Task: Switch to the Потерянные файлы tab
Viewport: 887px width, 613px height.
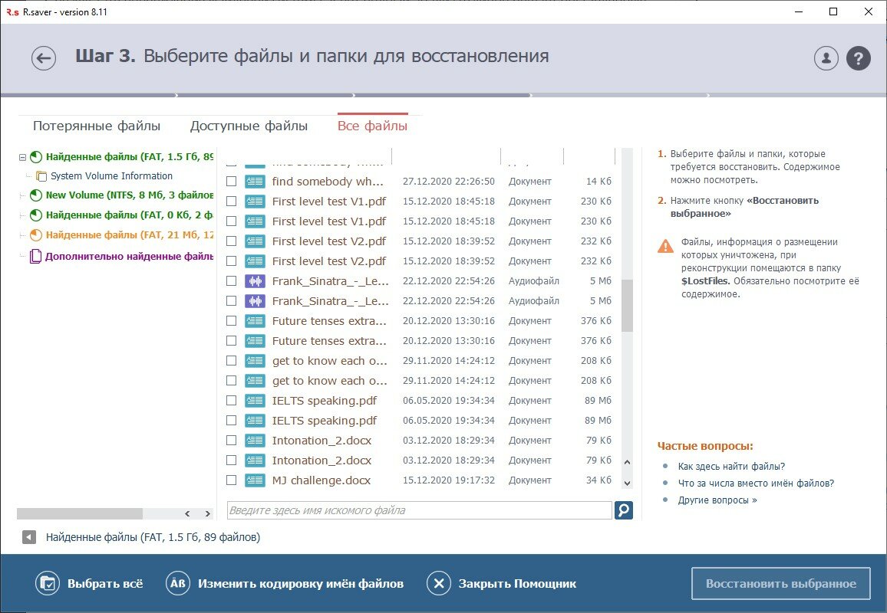Action: pos(97,126)
